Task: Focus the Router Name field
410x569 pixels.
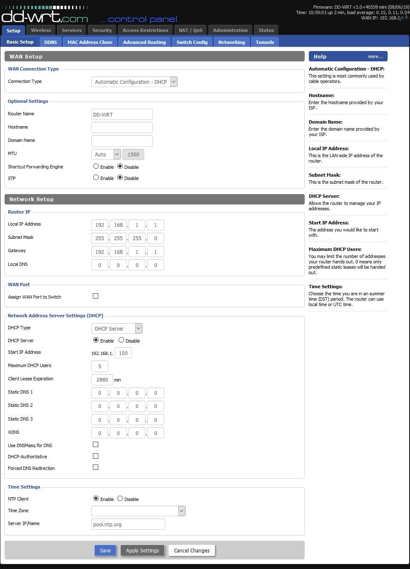Action: pyautogui.click(x=122, y=114)
